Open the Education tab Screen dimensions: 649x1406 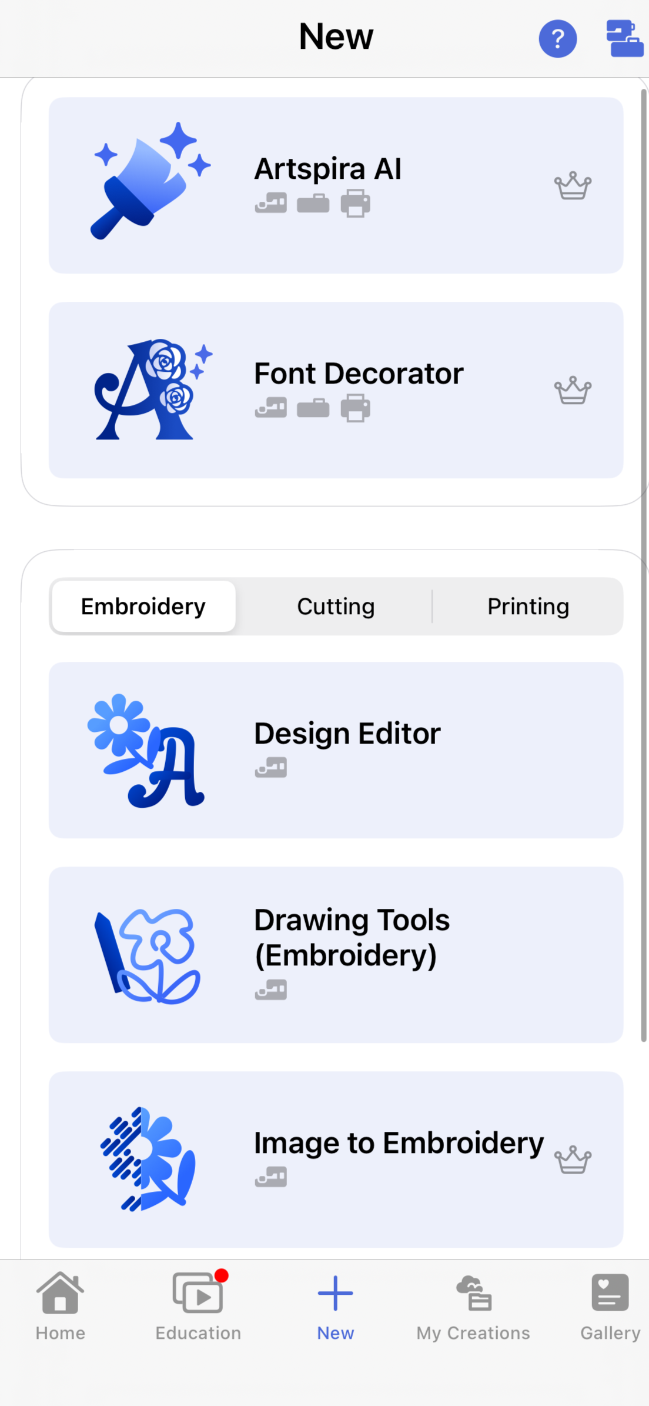pos(198,1307)
